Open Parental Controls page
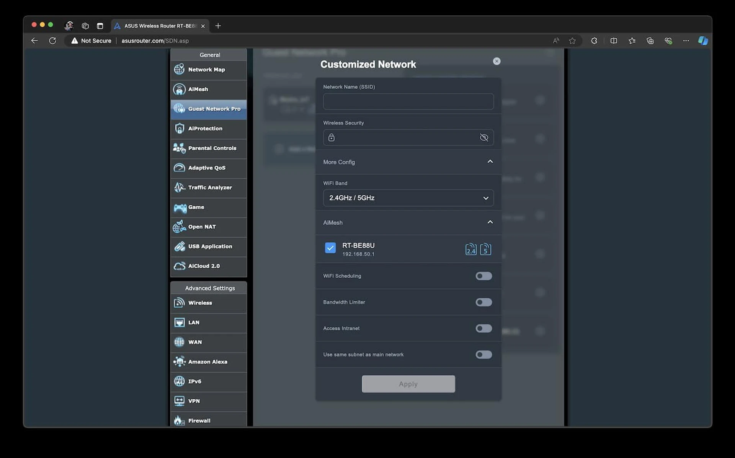Image resolution: width=735 pixels, height=458 pixels. [x=209, y=148]
